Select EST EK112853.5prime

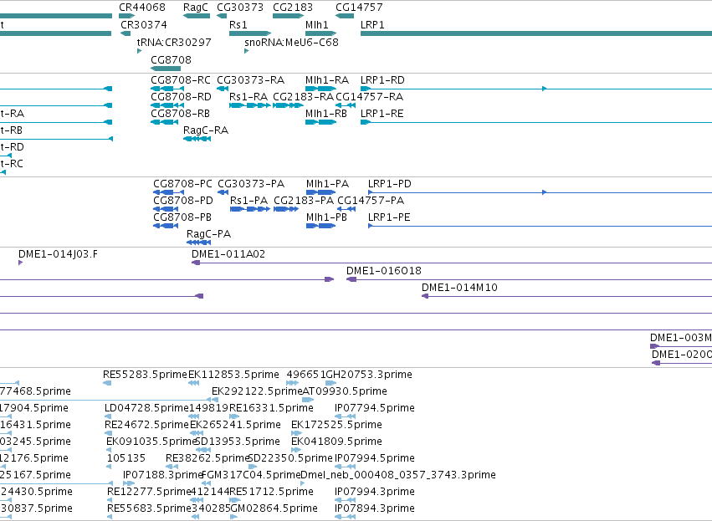pyautogui.click(x=234, y=375)
